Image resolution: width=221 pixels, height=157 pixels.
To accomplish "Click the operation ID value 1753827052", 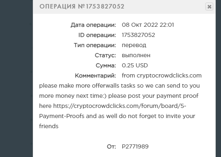I will click(x=138, y=35).
